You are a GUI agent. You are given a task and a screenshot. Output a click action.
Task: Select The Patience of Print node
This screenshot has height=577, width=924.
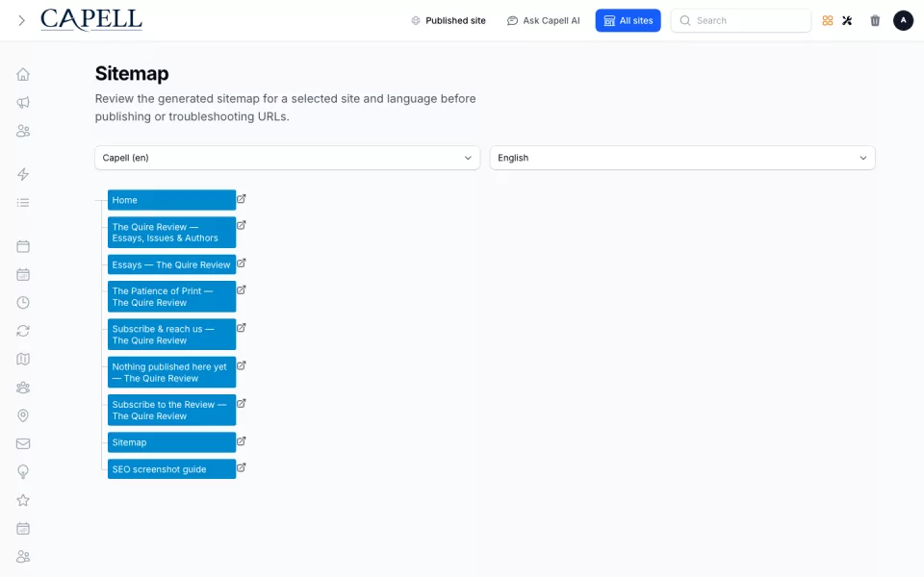click(x=171, y=297)
